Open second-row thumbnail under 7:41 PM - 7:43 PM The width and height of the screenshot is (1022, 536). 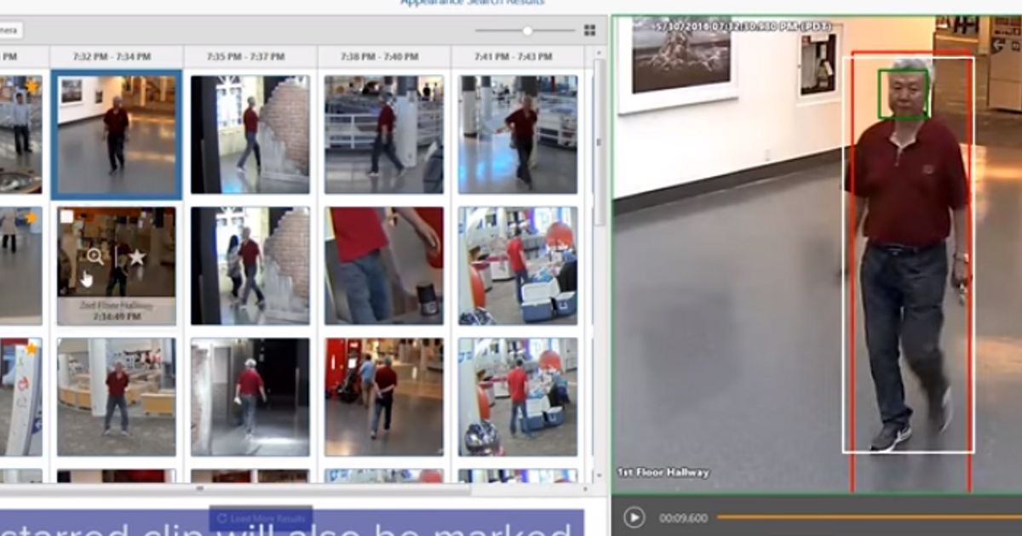[517, 265]
